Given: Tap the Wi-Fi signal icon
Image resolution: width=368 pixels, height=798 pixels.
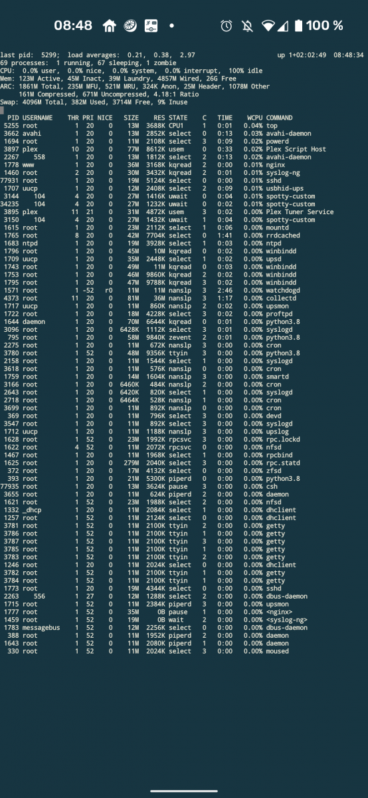Looking at the screenshot, I should tap(268, 26).
